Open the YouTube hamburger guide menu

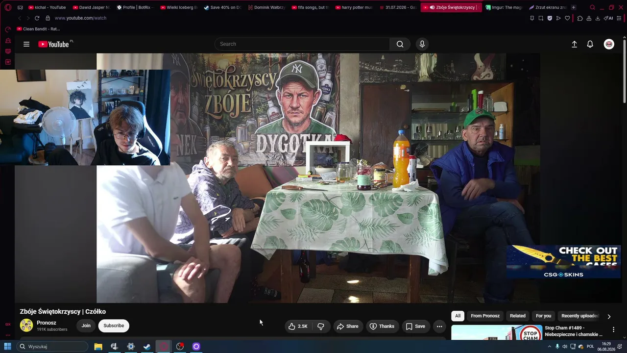(x=26, y=44)
